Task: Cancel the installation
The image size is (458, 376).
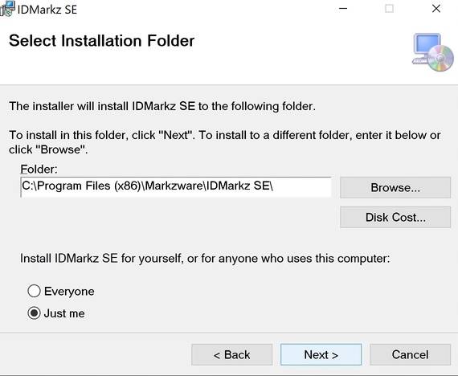Action: 410,354
